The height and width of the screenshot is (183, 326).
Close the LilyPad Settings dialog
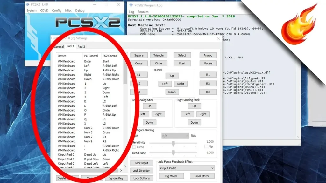pos(218,38)
